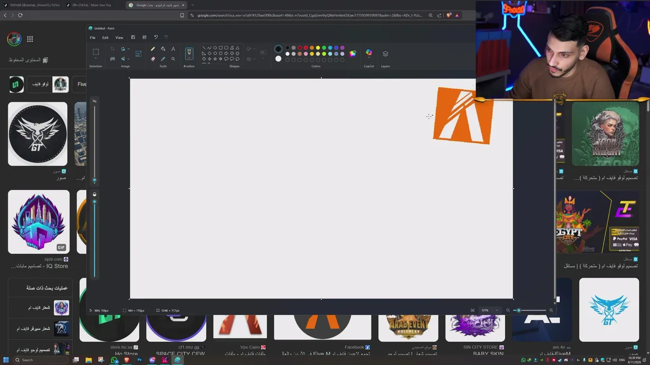Open the Edit menu in Paint
Viewport: 650px width, 365px height.
105,38
